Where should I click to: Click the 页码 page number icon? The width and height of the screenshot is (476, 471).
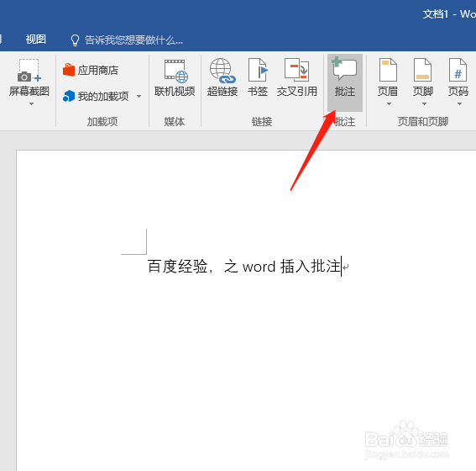tap(458, 70)
